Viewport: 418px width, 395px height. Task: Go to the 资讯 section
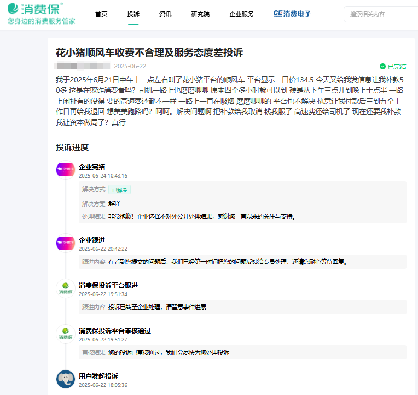(x=165, y=14)
